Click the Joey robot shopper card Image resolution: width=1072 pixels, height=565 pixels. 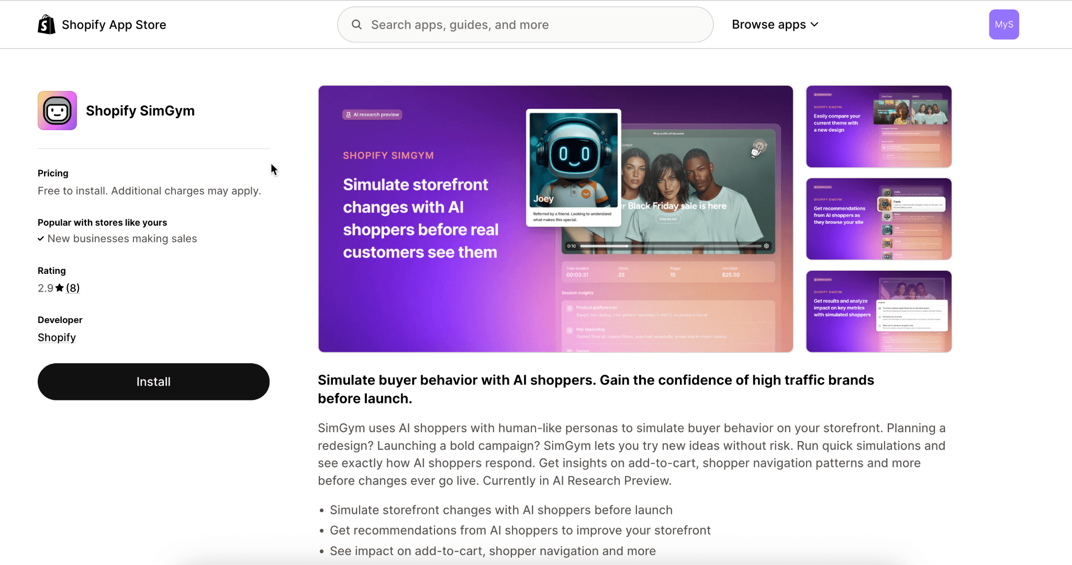[x=573, y=167]
